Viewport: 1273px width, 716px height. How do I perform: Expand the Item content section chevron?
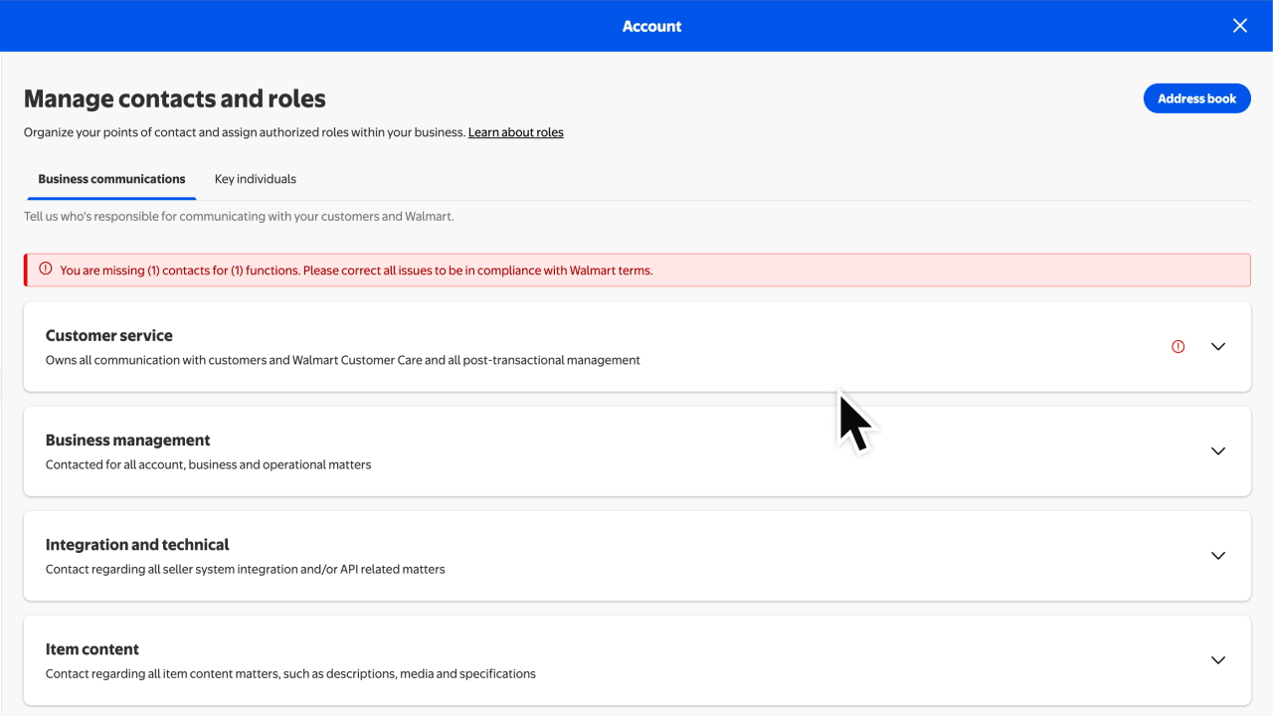pyautogui.click(x=1218, y=660)
